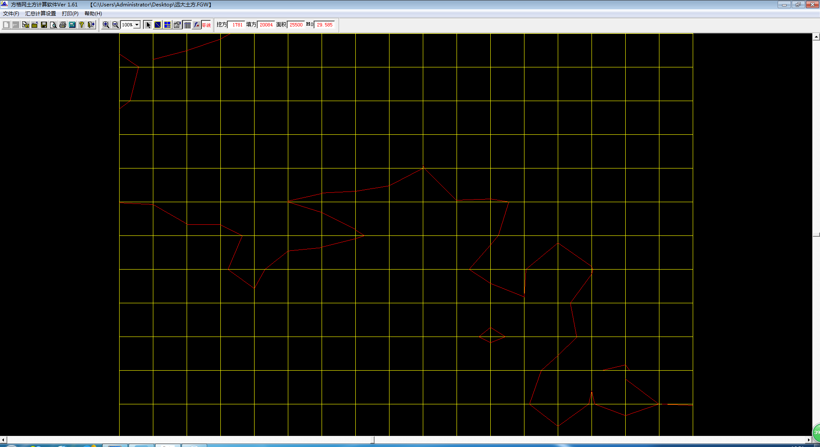Click the yellow question mark help icon
The width and height of the screenshot is (820, 447).
tap(82, 25)
